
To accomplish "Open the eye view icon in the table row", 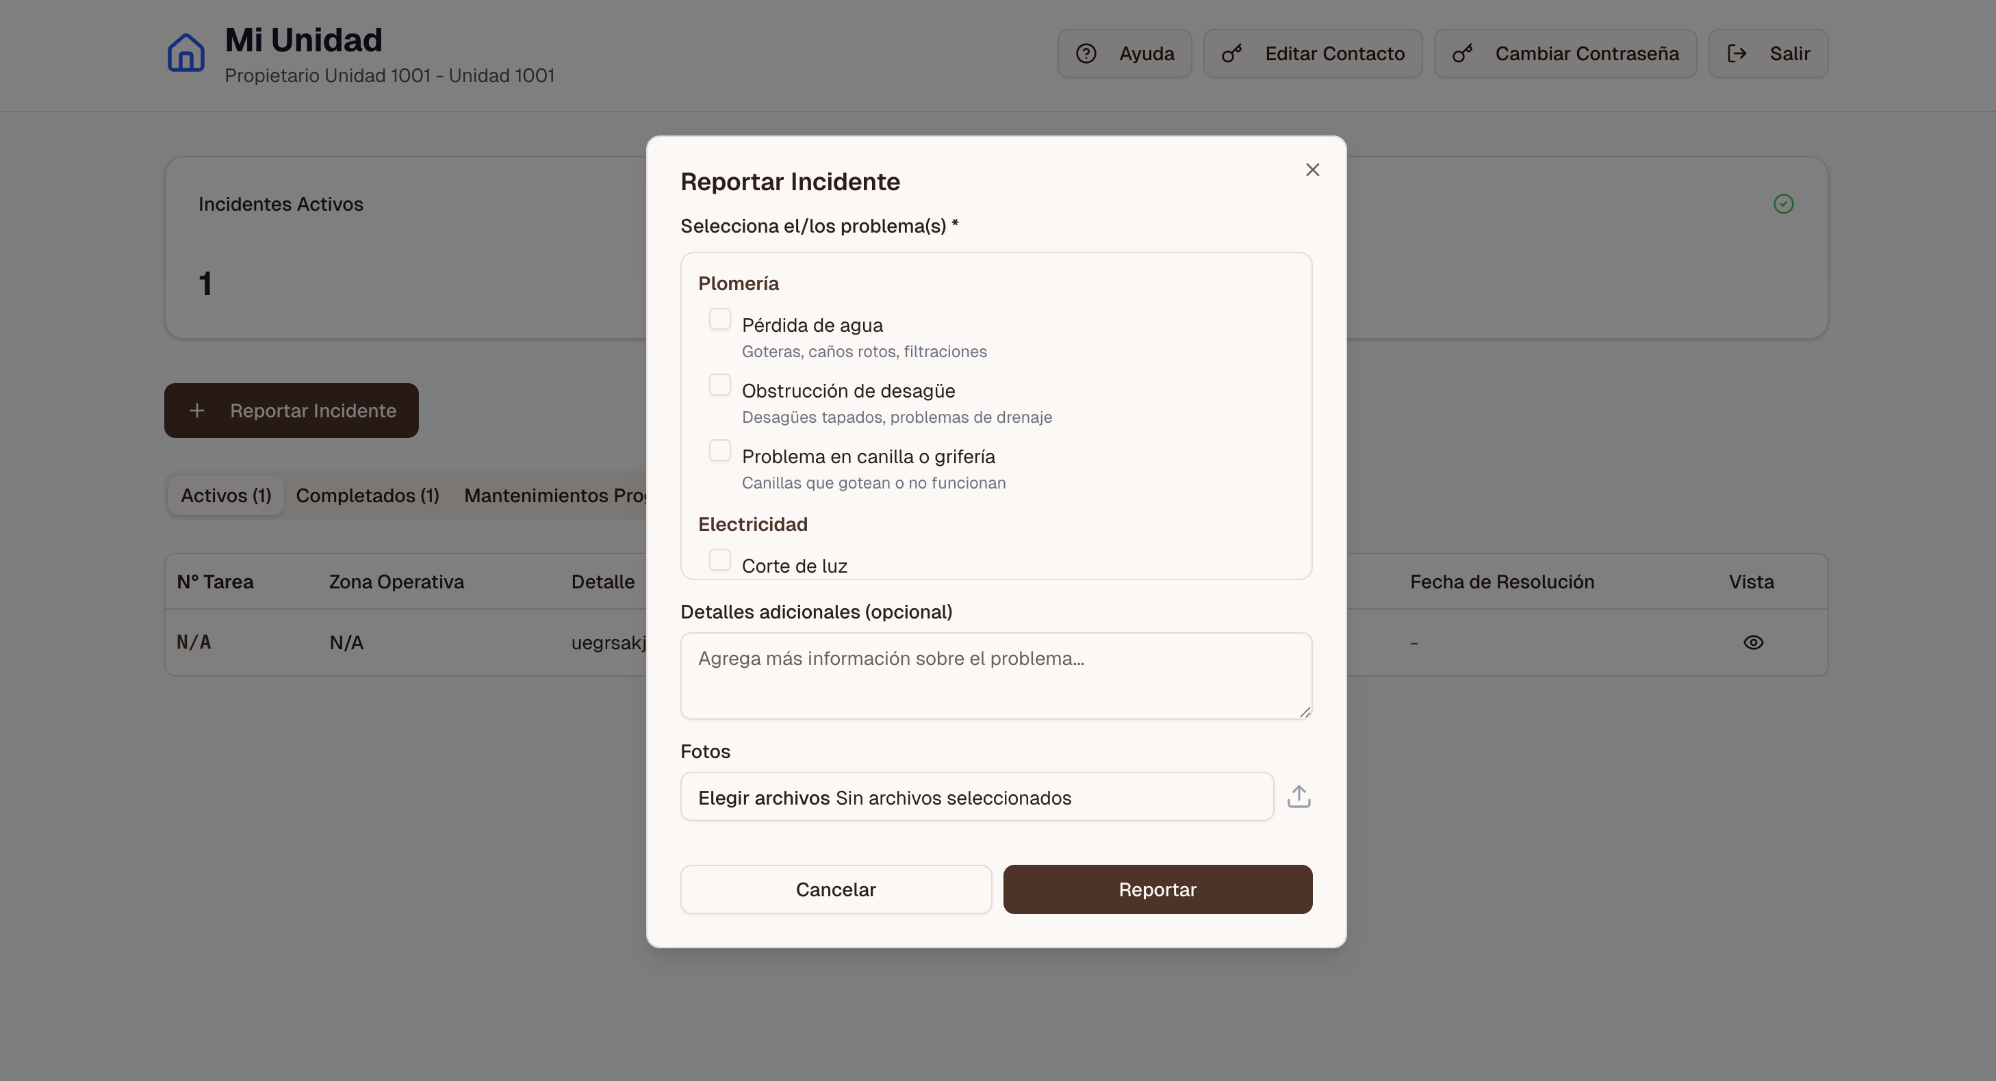I will tap(1754, 642).
